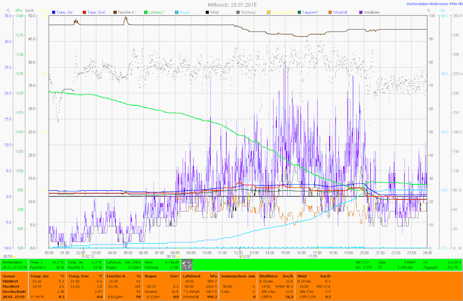Click the orange Windchill legend square

(x=330, y=12)
